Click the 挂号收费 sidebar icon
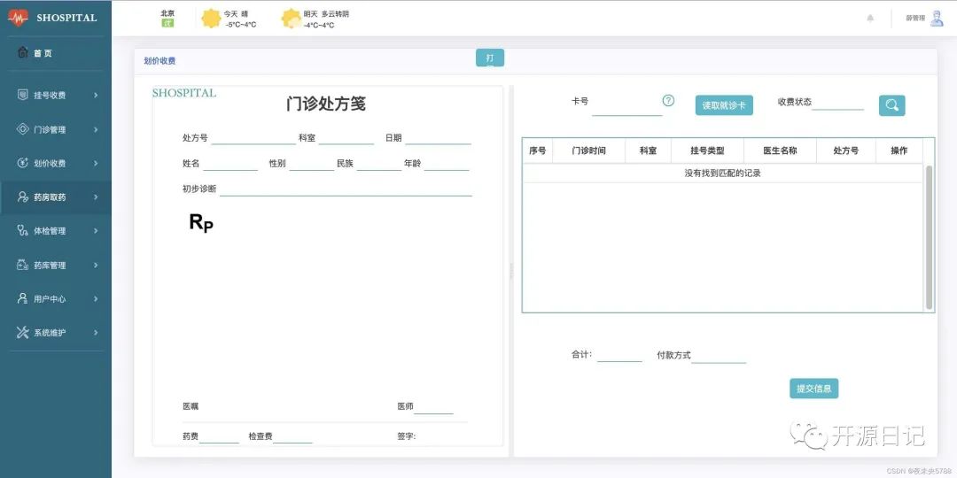 click(22, 95)
